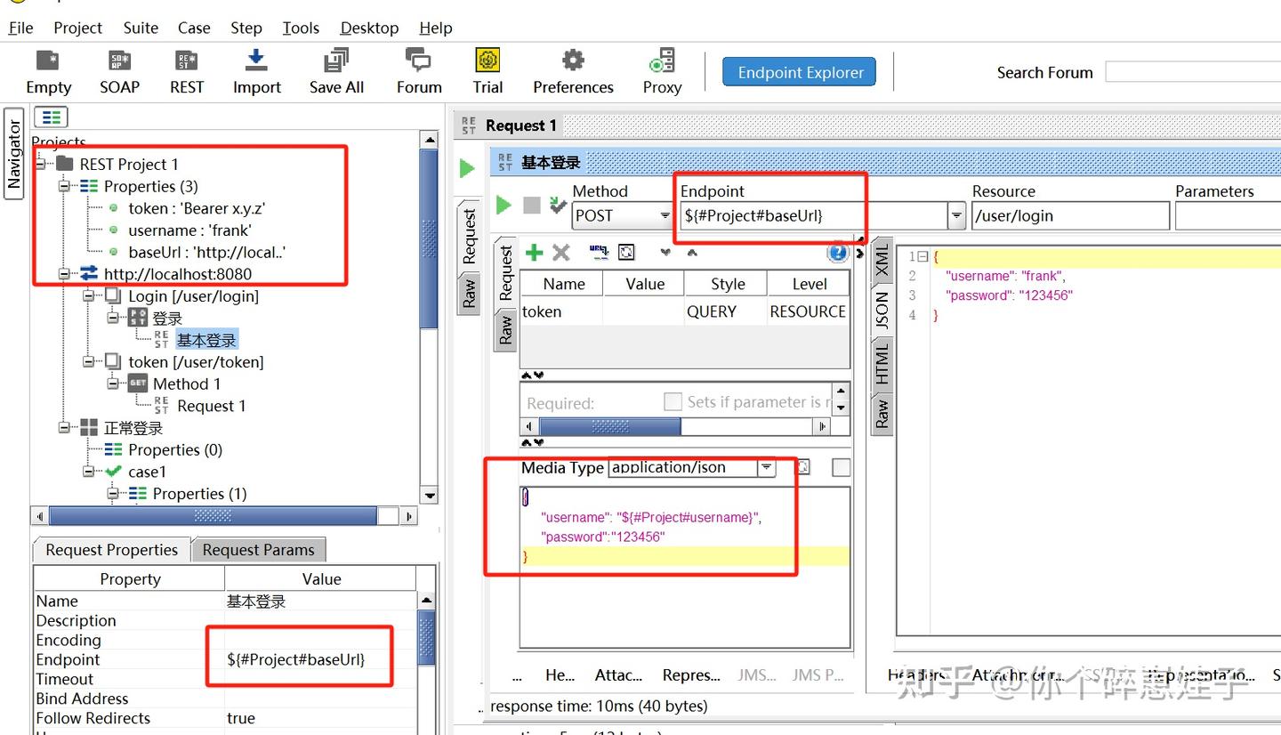This screenshot has width=1281, height=735.
Task: Click the Proxy toolbar icon
Action: (662, 71)
